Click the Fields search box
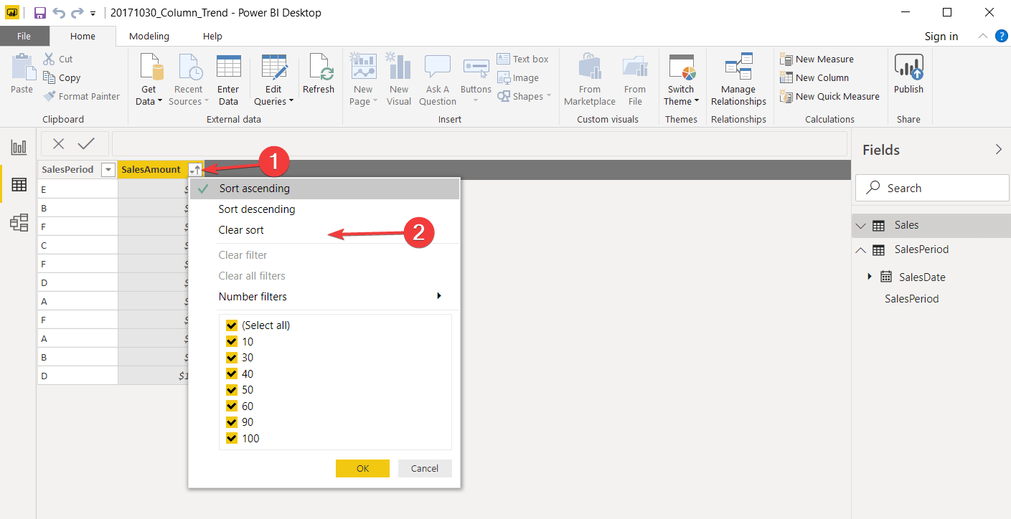Screen dimensions: 1011x519 (932, 188)
